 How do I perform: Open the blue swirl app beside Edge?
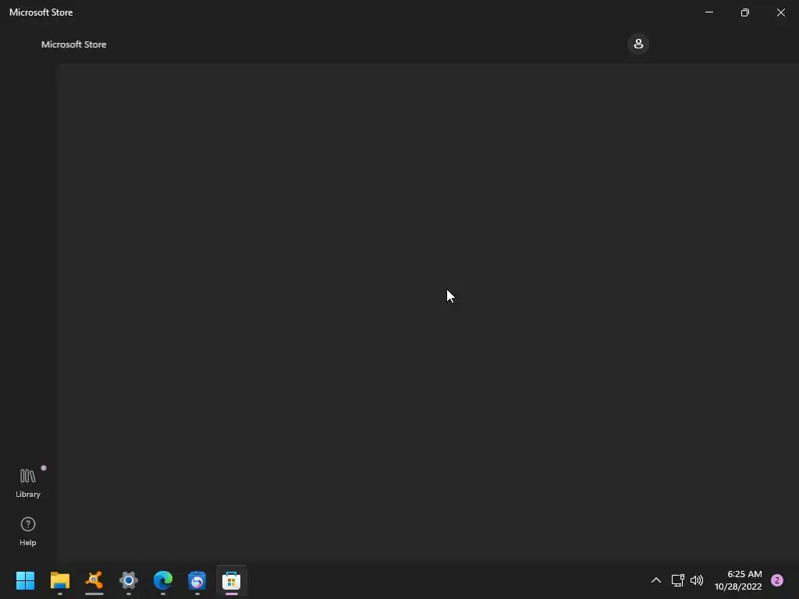[x=197, y=580]
